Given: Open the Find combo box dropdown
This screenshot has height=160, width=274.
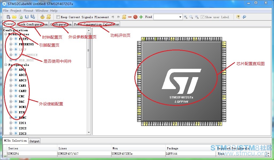Looking at the screenshot, I should [x=180, y=17].
